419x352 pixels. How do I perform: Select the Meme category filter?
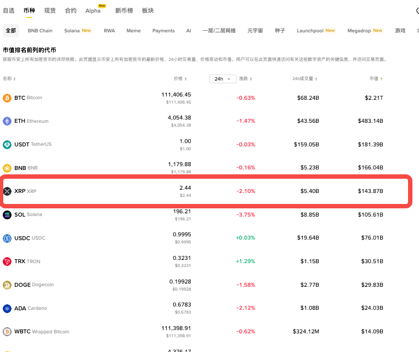pyautogui.click(x=133, y=31)
